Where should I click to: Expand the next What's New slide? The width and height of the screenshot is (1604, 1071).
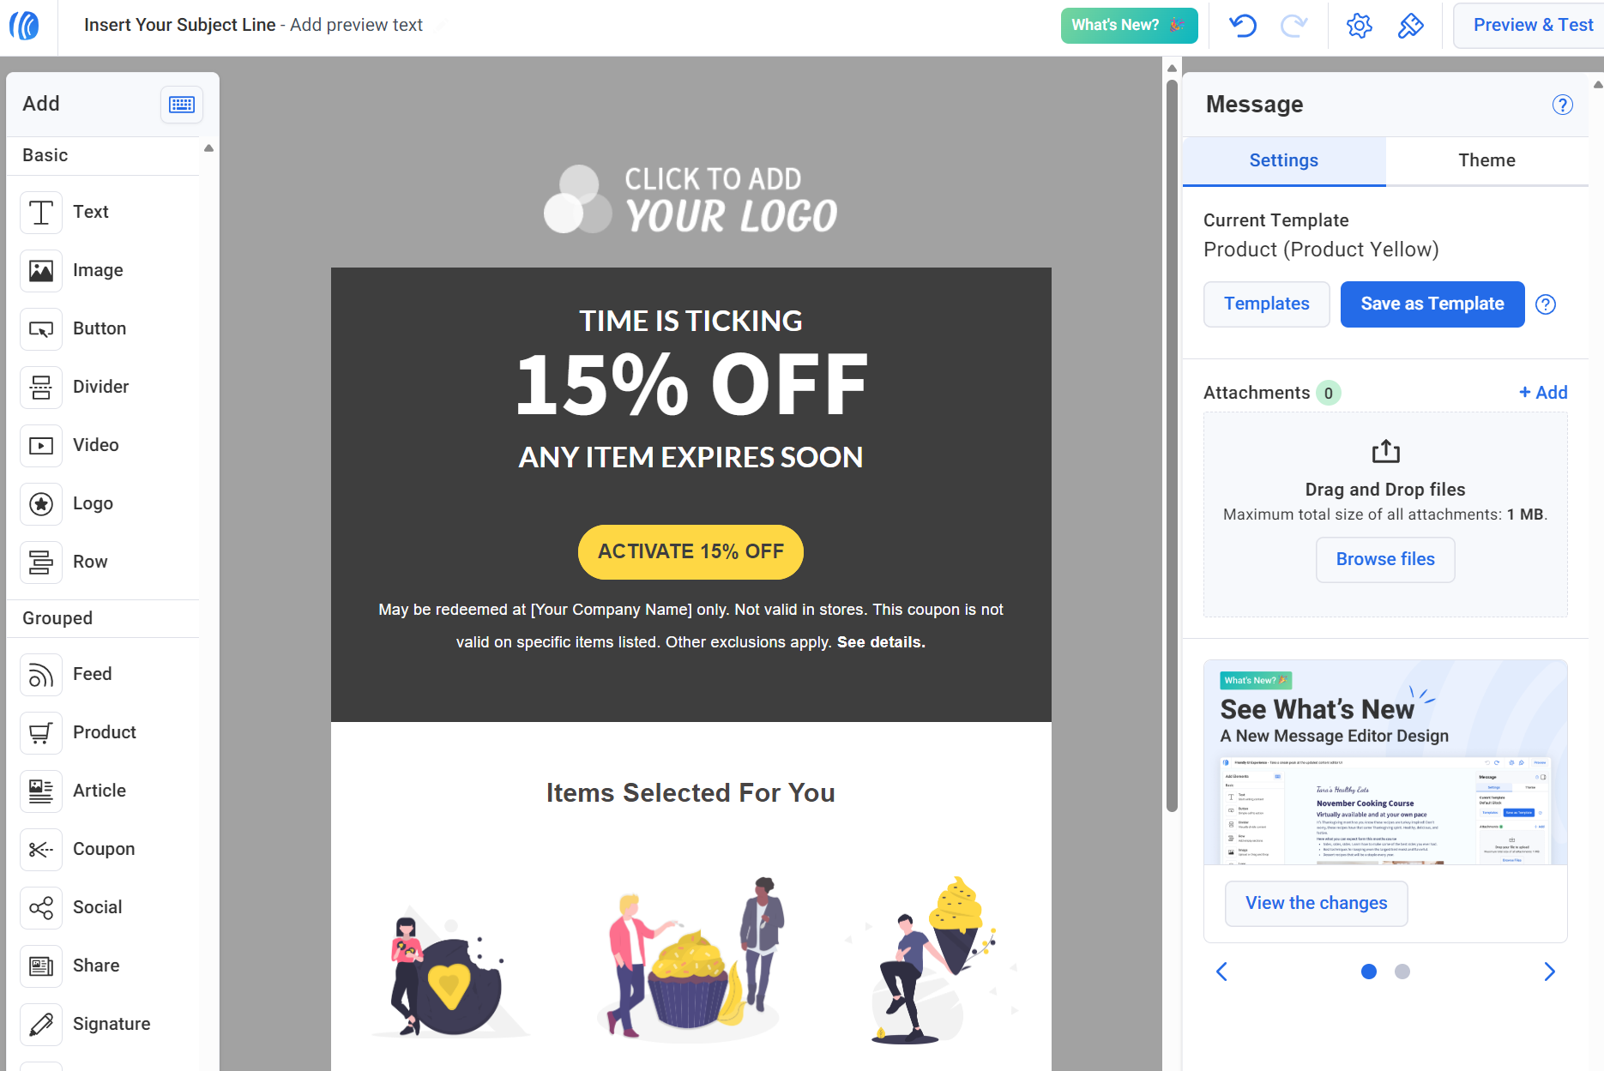tap(1549, 972)
